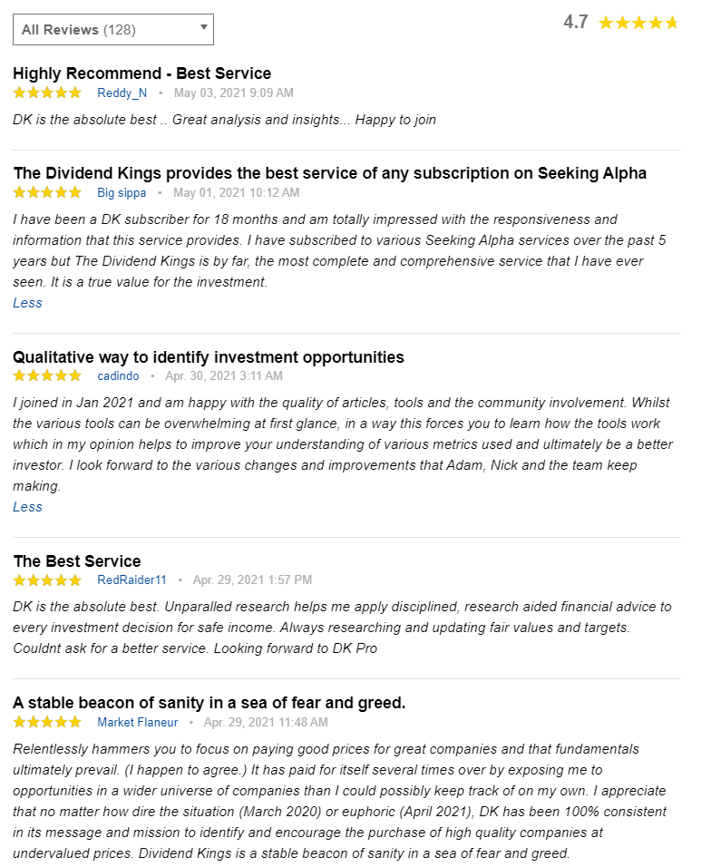The width and height of the screenshot is (711, 867).
Task: Click the dropdown arrow beside All Reviews
Action: click(203, 27)
